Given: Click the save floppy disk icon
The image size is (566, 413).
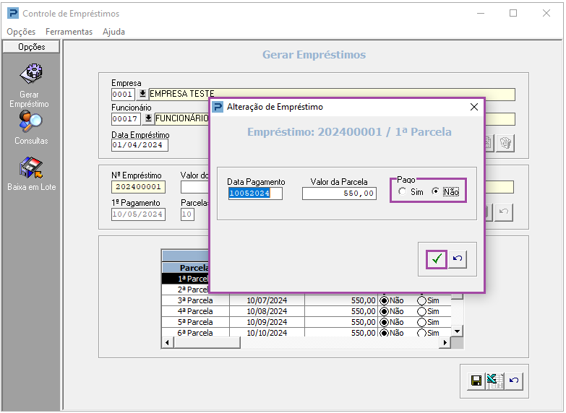Looking at the screenshot, I should pos(476,381).
